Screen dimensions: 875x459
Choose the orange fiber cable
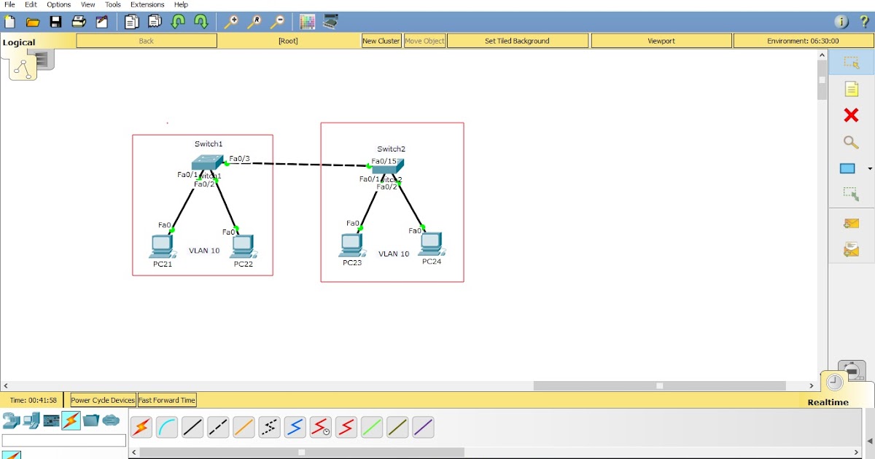tap(244, 428)
